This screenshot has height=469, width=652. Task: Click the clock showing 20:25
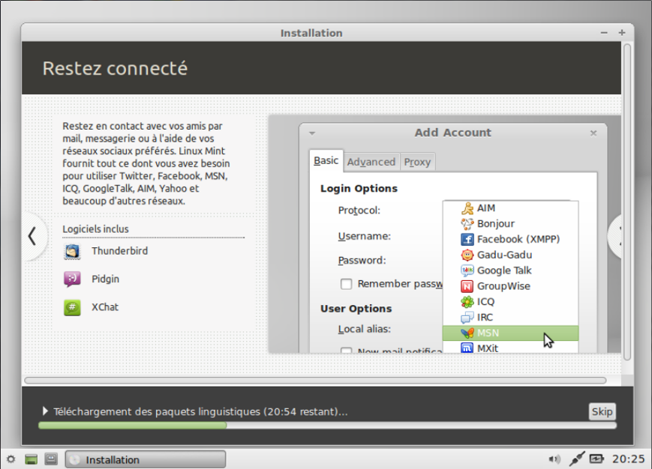(x=628, y=459)
